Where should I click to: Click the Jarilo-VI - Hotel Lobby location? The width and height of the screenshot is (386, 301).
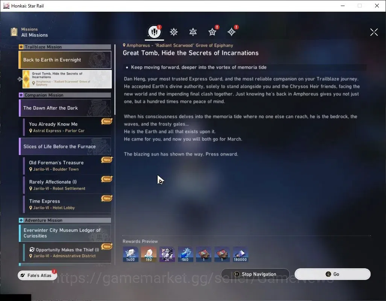point(54,208)
